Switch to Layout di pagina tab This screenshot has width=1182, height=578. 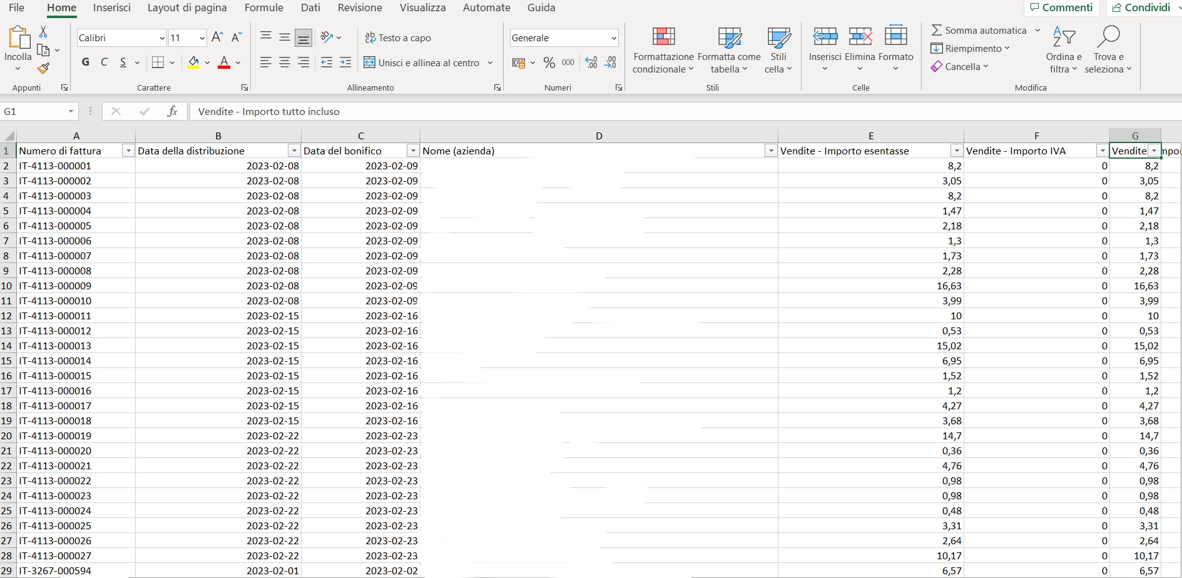pos(187,7)
